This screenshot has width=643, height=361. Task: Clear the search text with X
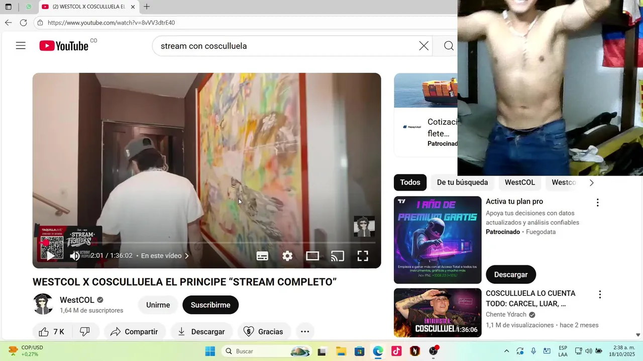click(424, 46)
